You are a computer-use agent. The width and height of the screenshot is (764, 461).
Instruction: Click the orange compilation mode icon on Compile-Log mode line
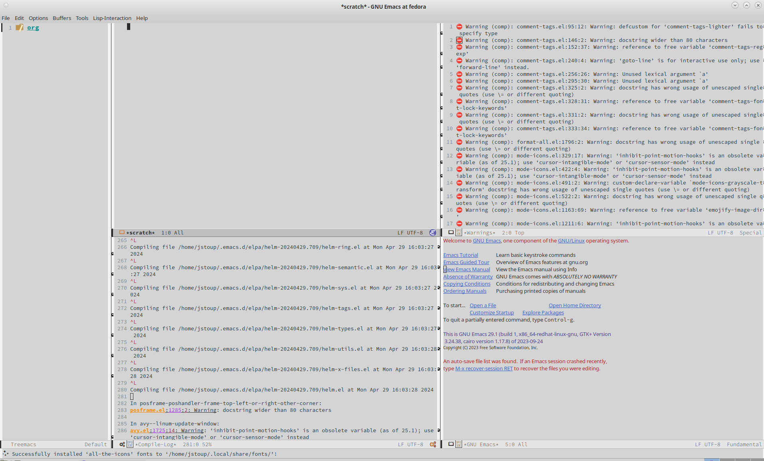coord(433,444)
